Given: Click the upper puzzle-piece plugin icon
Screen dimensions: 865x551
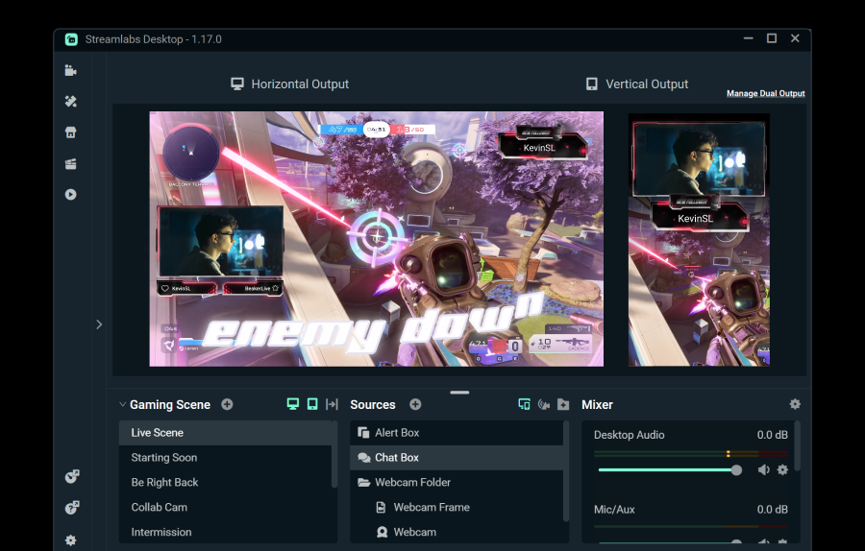Looking at the screenshot, I should tap(72, 476).
